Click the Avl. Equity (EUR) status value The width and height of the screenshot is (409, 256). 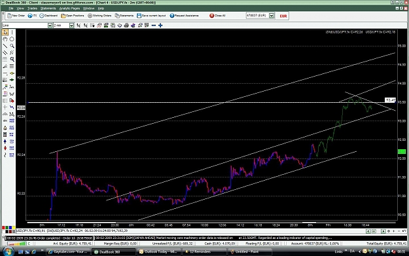click(72, 244)
